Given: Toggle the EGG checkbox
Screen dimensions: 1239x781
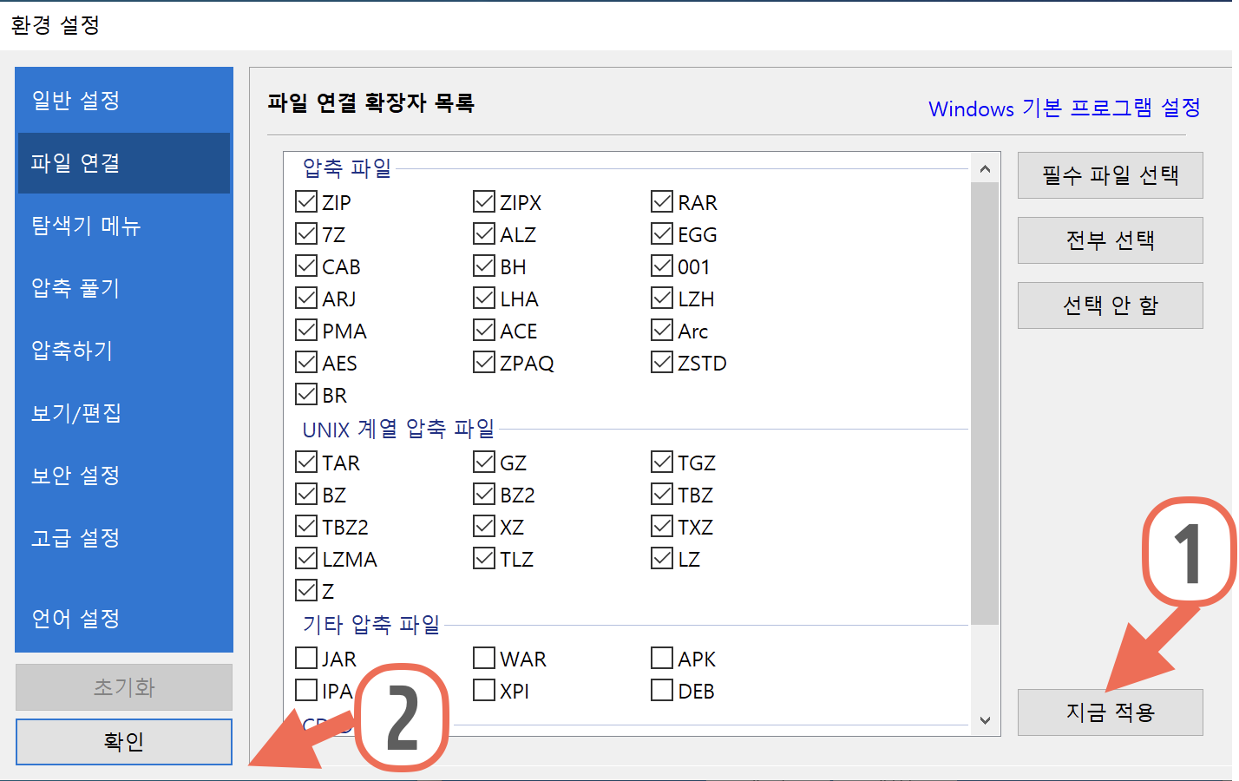Looking at the screenshot, I should 662,234.
